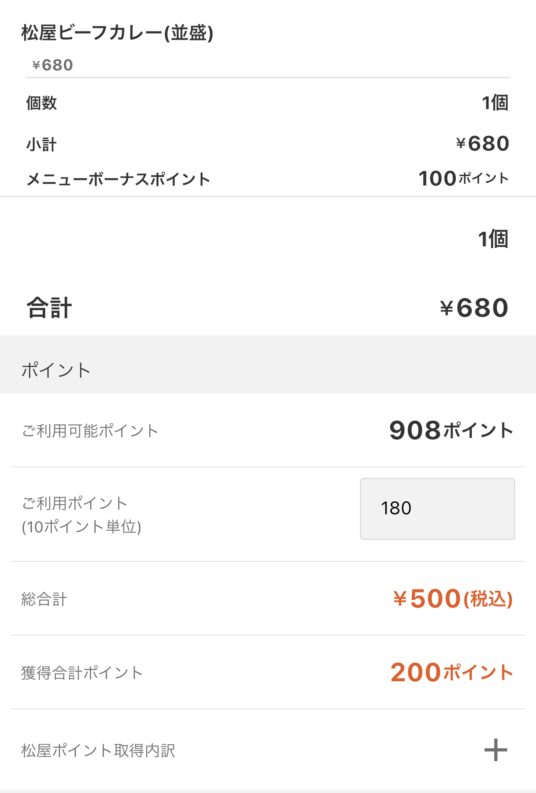Tap the 松屋ポイント取得内訳 row label
536x793 pixels.
98,751
